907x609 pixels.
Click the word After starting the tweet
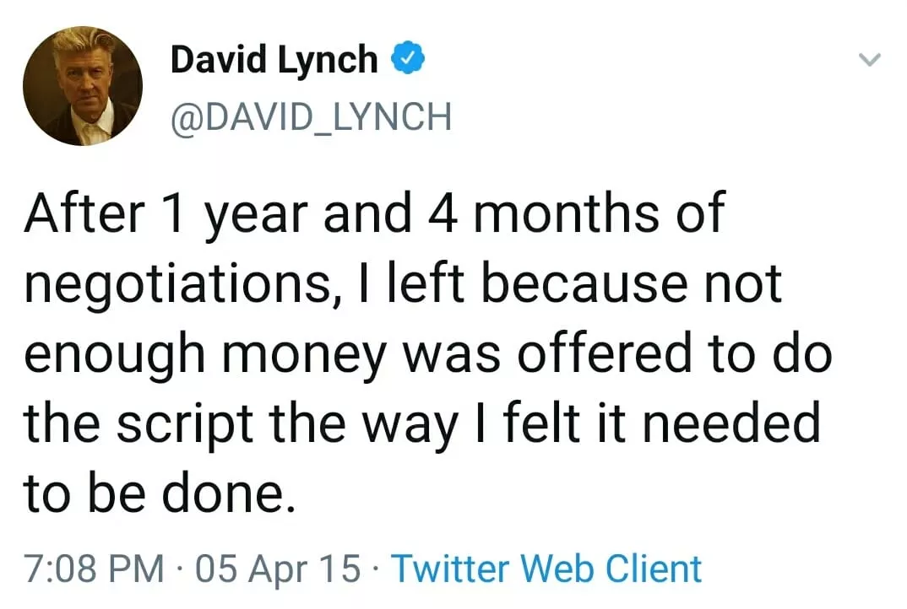coord(77,214)
